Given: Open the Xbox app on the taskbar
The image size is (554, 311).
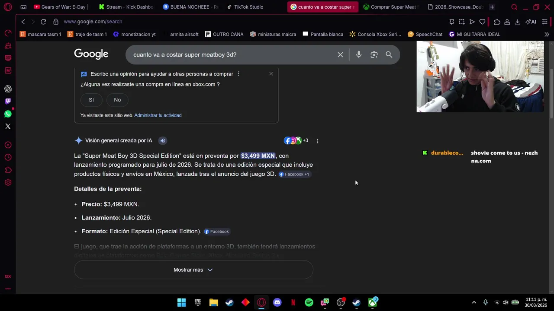Looking at the screenshot, I should (x=373, y=303).
